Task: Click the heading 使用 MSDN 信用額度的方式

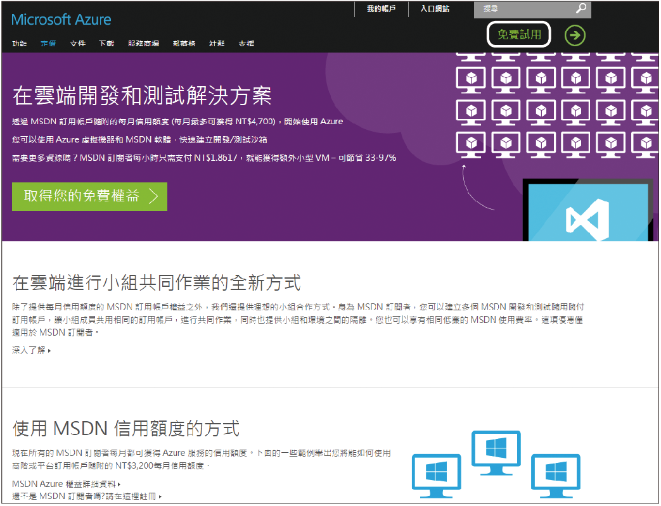Action: click(126, 429)
